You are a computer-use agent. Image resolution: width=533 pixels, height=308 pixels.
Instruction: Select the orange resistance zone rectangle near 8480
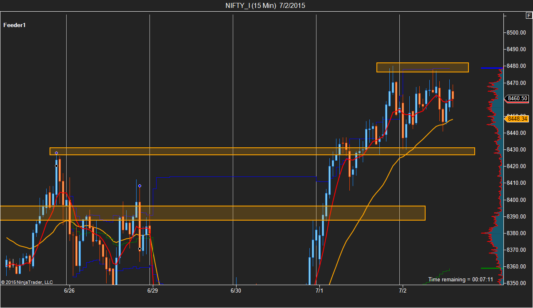(x=423, y=67)
